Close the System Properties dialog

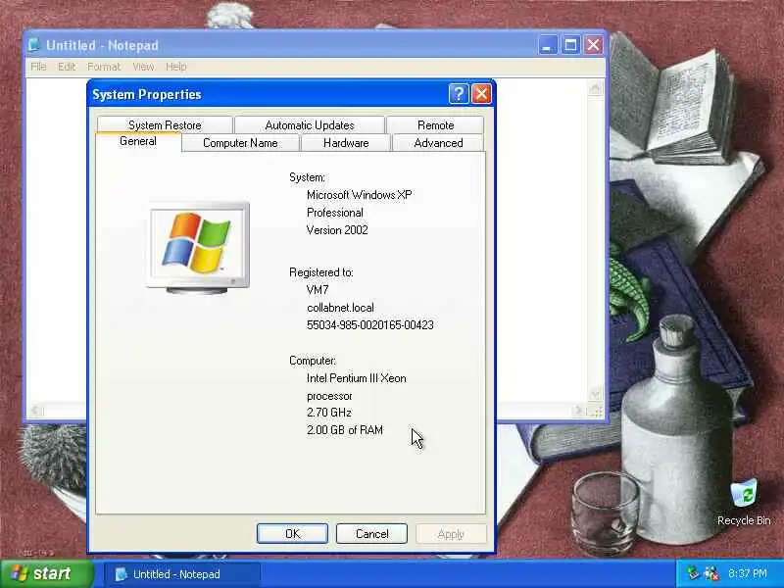pyautogui.click(x=481, y=93)
